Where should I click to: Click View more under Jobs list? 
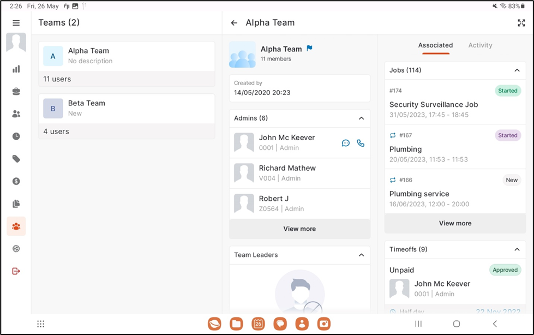coord(455,223)
